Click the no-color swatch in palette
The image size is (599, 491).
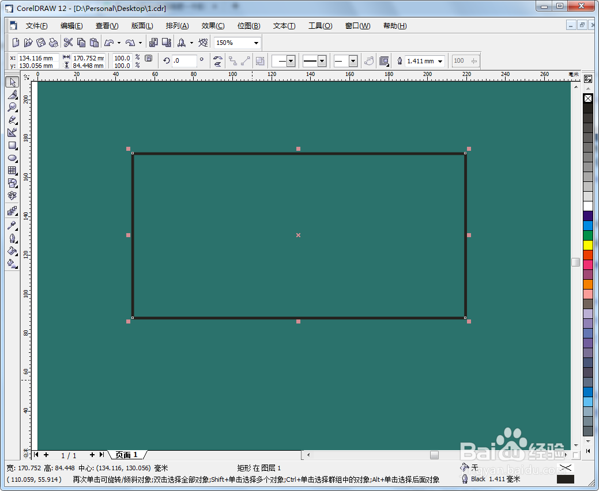click(x=588, y=98)
